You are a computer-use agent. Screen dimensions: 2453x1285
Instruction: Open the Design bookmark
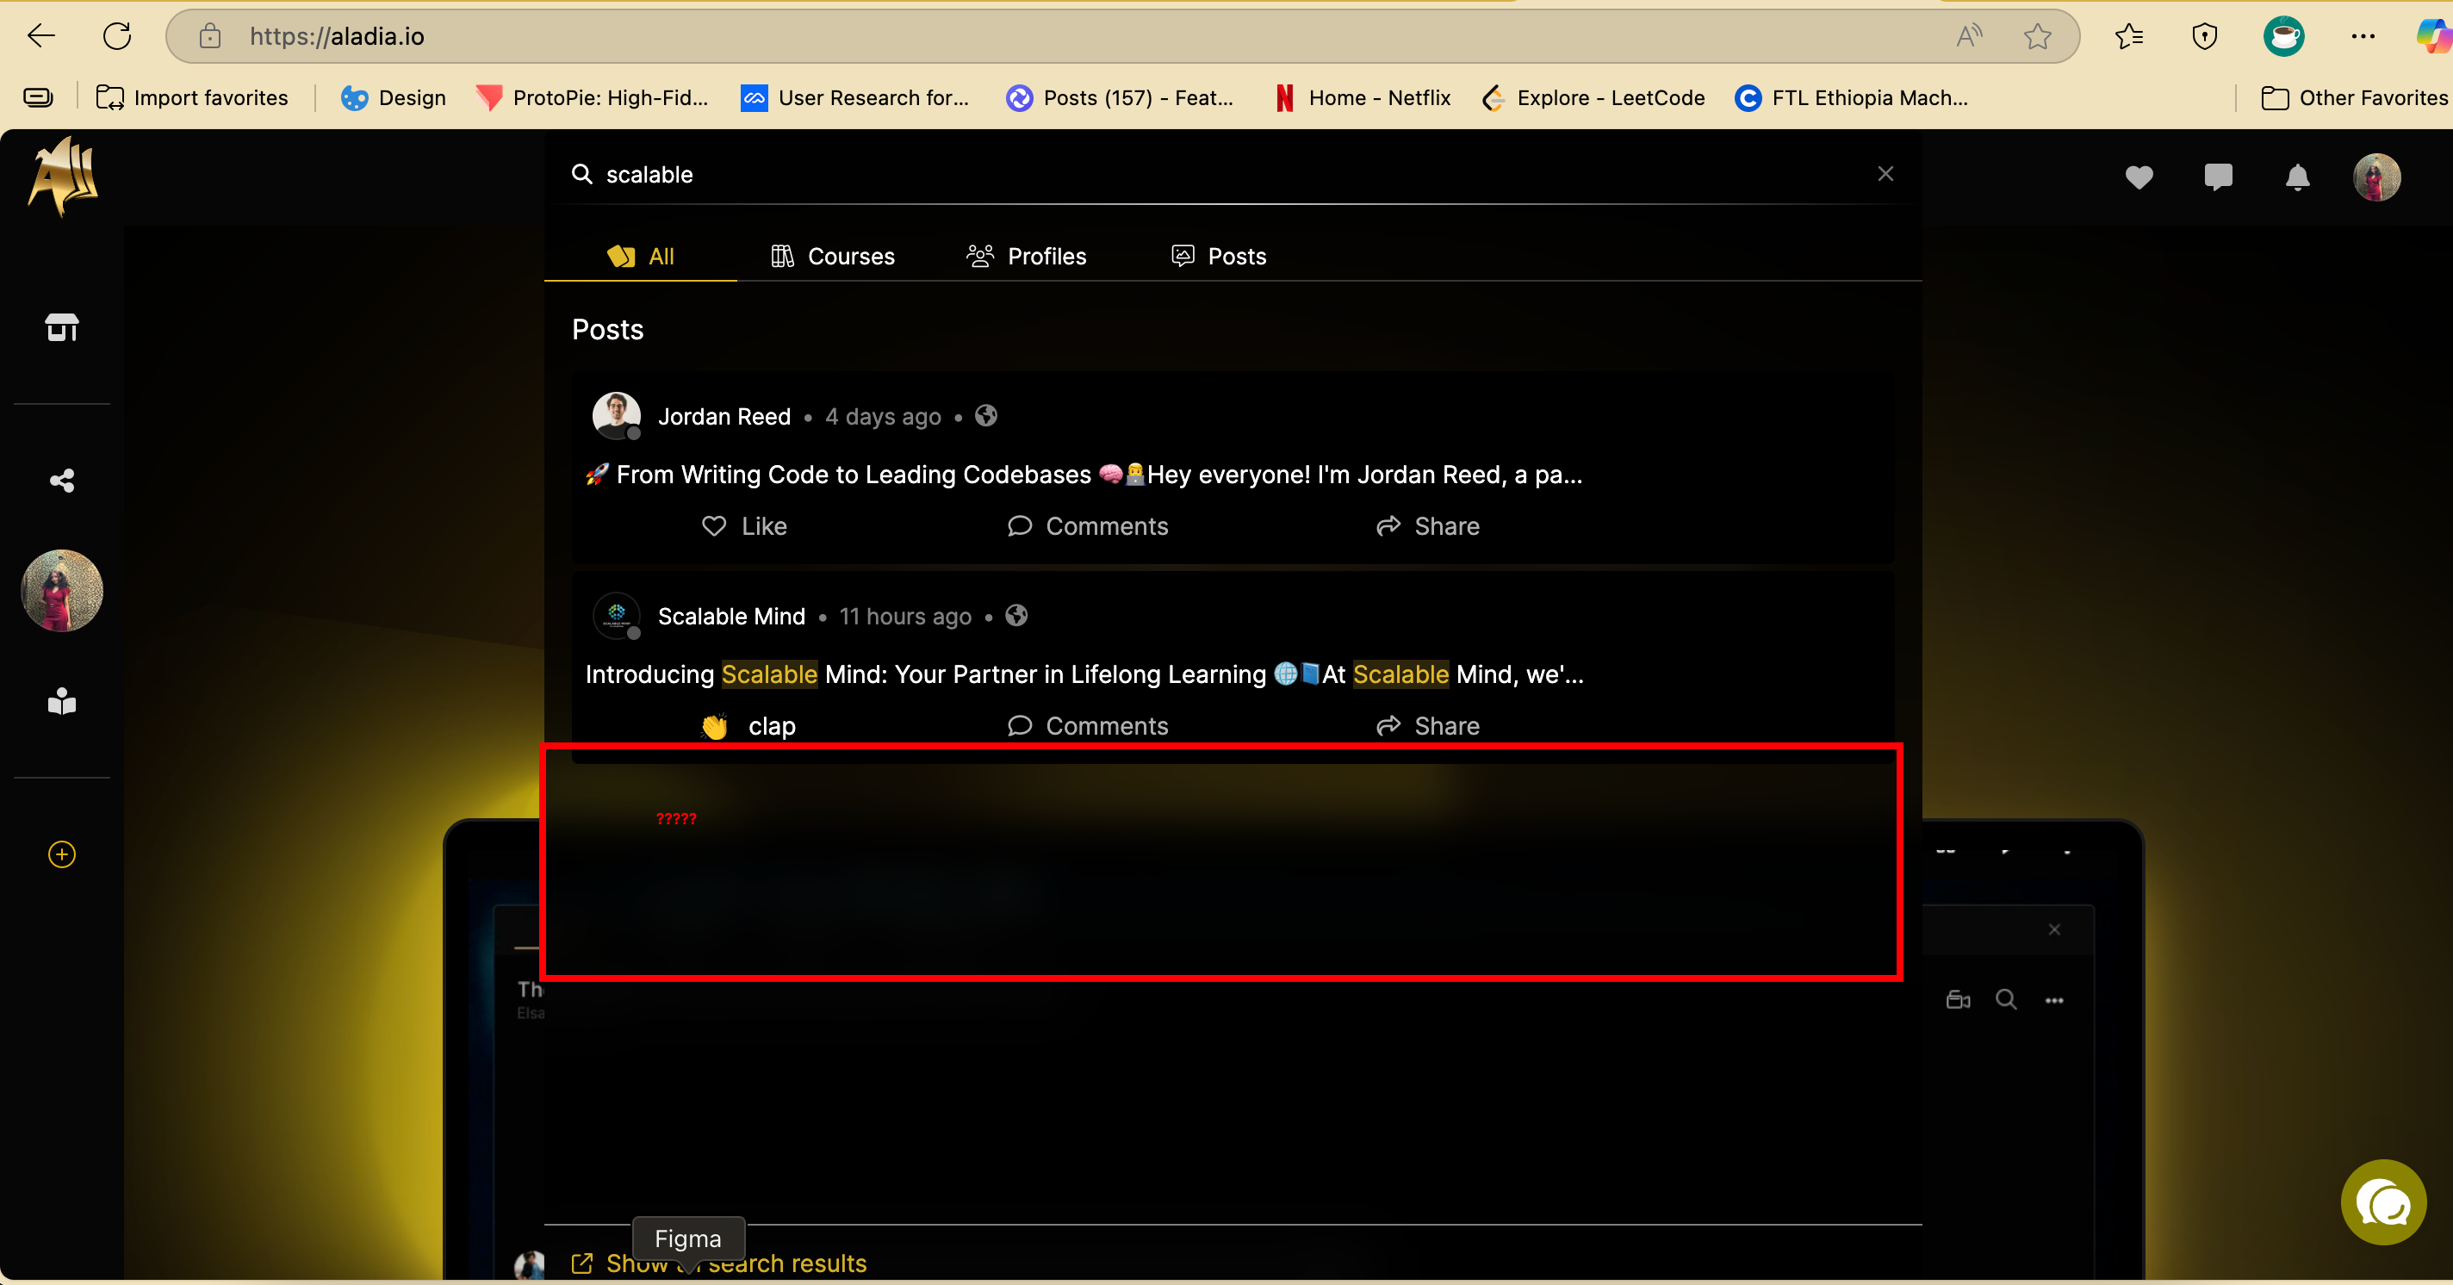(394, 98)
